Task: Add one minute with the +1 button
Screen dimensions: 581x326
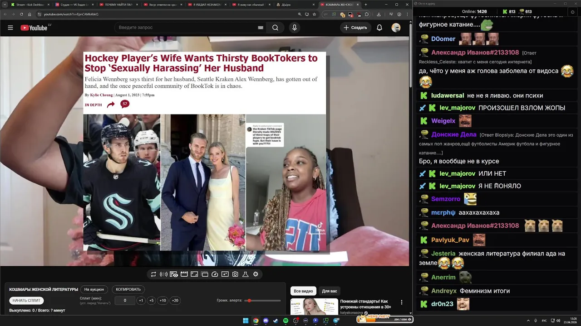Action: [141, 301]
